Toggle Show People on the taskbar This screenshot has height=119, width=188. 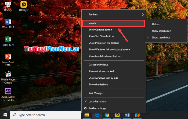point(114,43)
